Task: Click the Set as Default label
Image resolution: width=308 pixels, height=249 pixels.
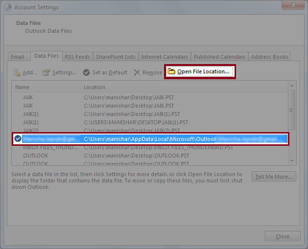Action: click(x=110, y=72)
